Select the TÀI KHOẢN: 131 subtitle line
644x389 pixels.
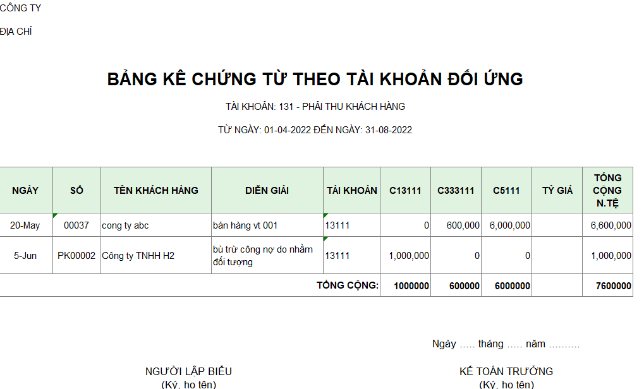315,107
